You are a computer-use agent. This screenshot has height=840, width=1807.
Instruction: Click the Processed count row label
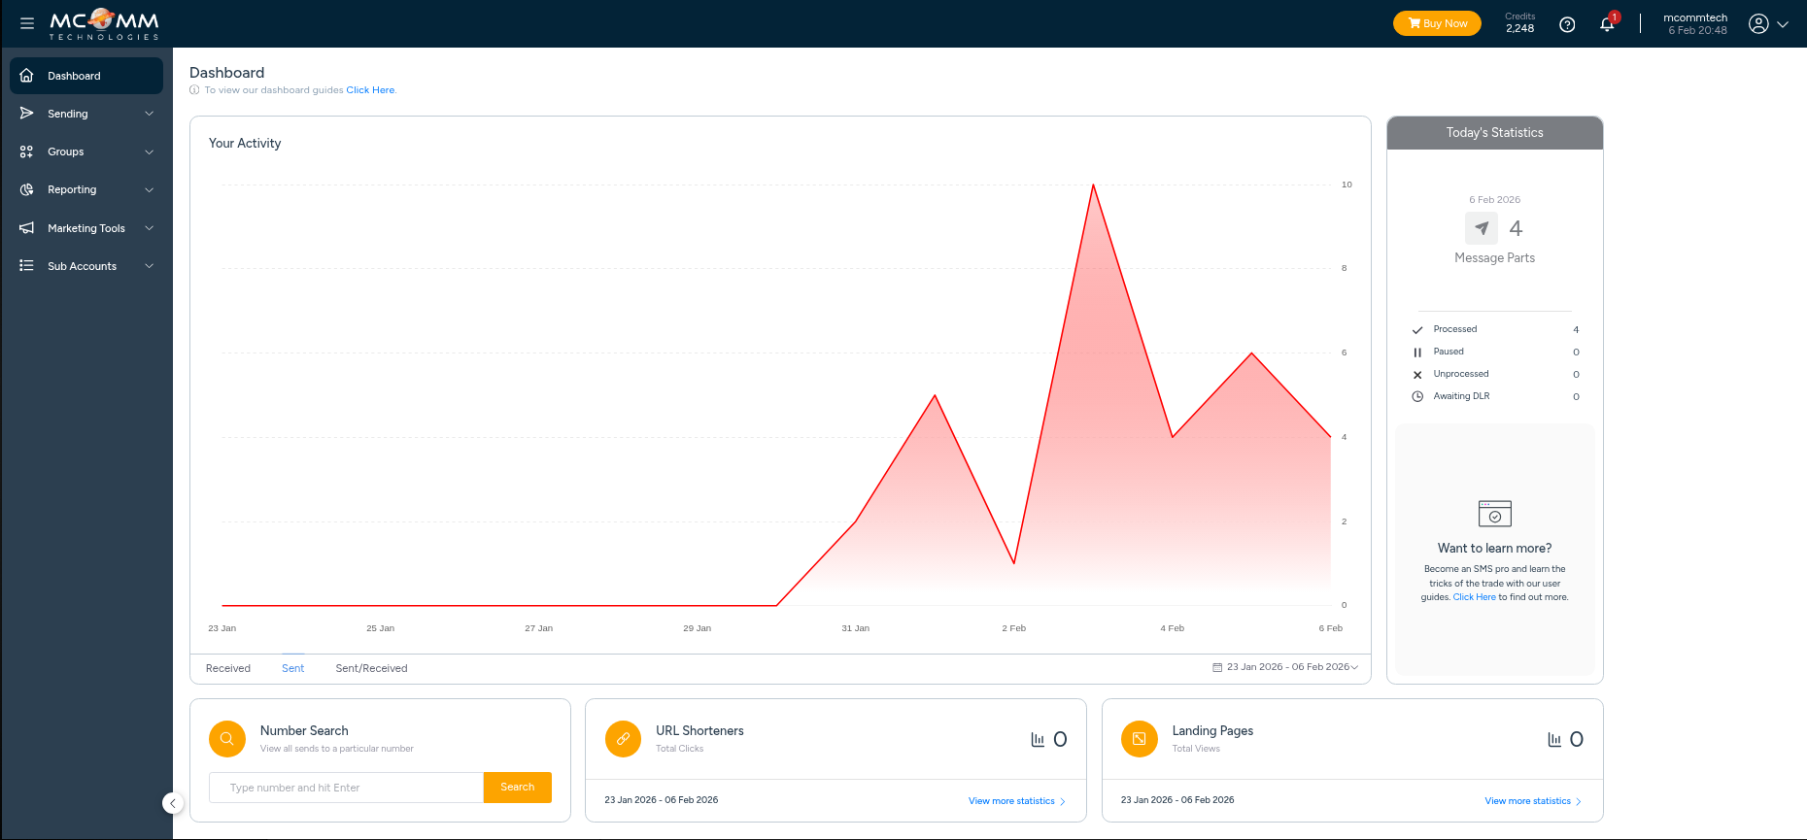[1454, 329]
